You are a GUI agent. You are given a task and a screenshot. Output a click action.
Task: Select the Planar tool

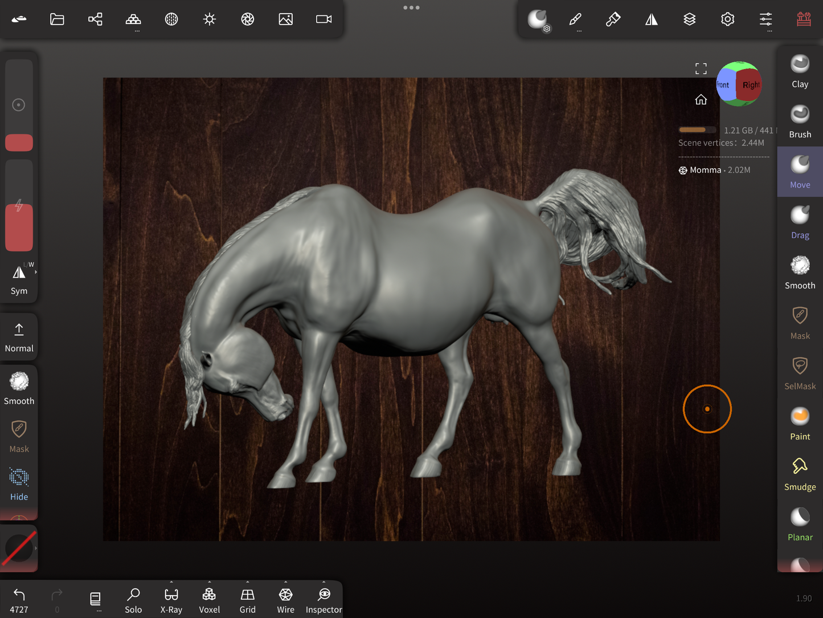tap(800, 525)
